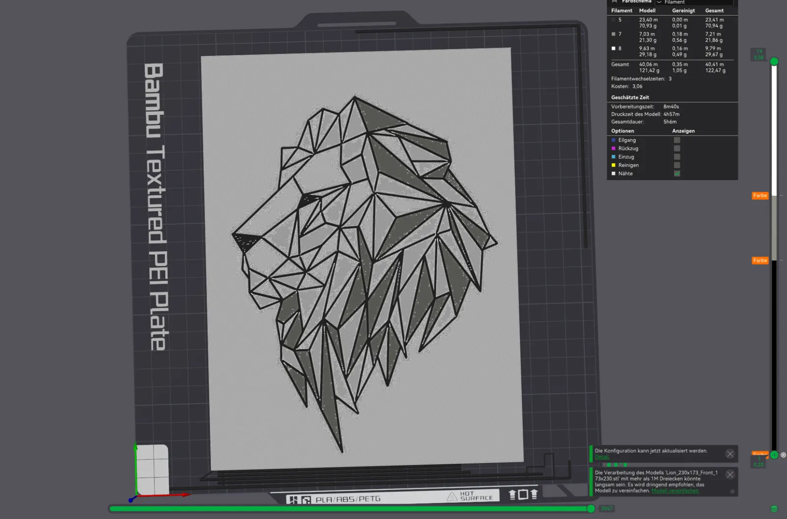This screenshot has height=519, width=787.
Task: Click the green layers icon bottom right
Action: tap(774, 509)
